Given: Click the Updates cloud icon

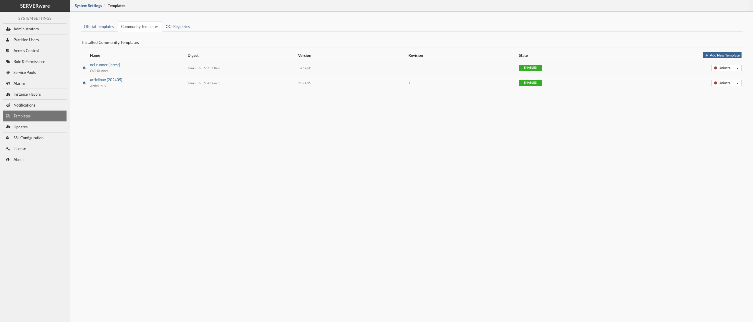Looking at the screenshot, I should [x=8, y=127].
